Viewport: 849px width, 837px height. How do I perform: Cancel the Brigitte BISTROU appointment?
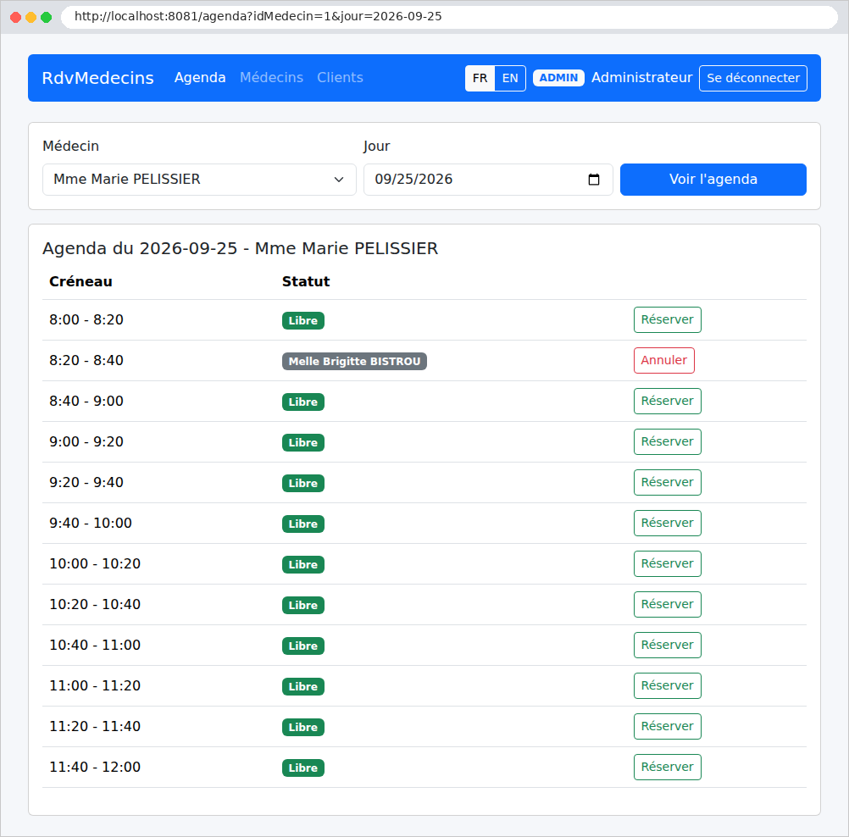[x=663, y=361]
